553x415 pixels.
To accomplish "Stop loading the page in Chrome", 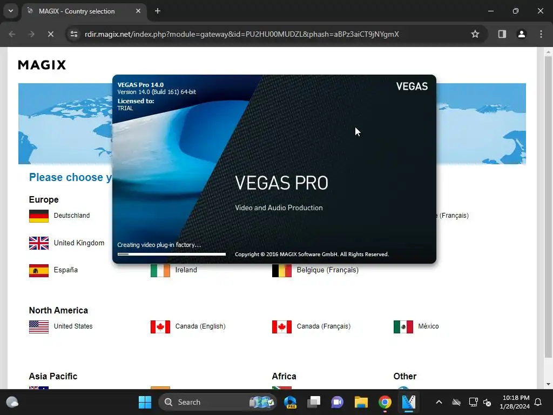I will 50,34.
